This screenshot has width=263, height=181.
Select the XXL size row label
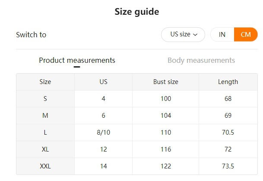click(x=45, y=166)
